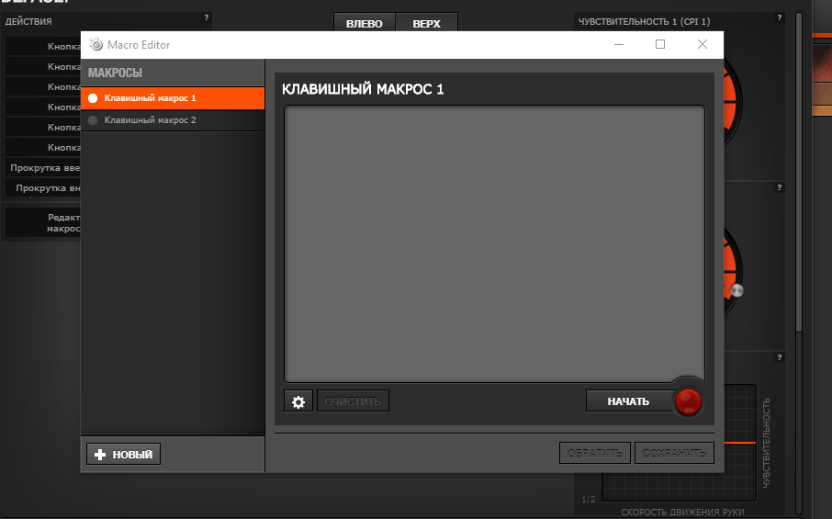Select Прокрутка вверх action row
The height and width of the screenshot is (519, 832).
pos(43,168)
